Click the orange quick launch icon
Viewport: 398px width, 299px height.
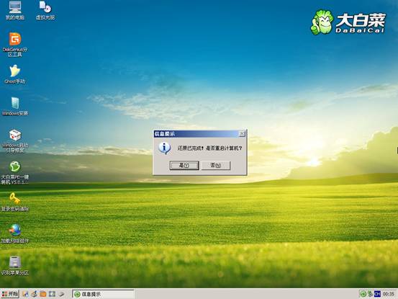point(43,294)
